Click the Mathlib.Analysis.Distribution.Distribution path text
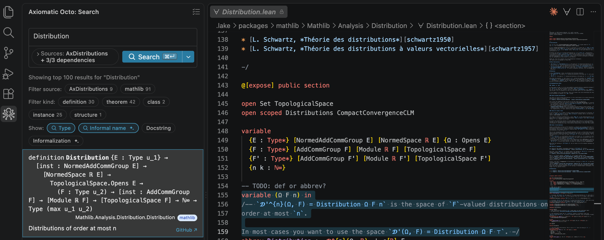 125,217
